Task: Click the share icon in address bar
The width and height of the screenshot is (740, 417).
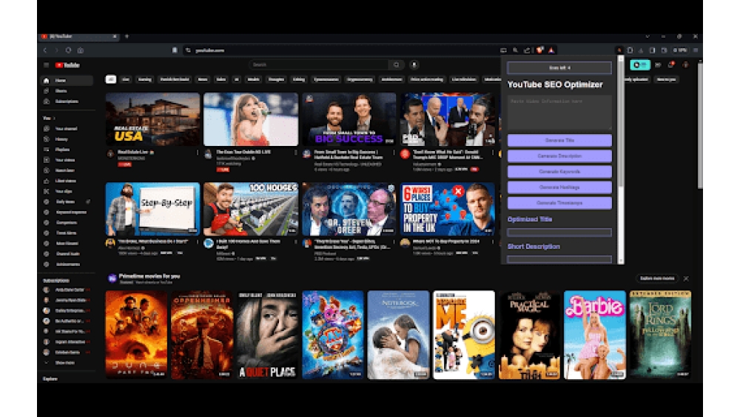Action: click(527, 50)
